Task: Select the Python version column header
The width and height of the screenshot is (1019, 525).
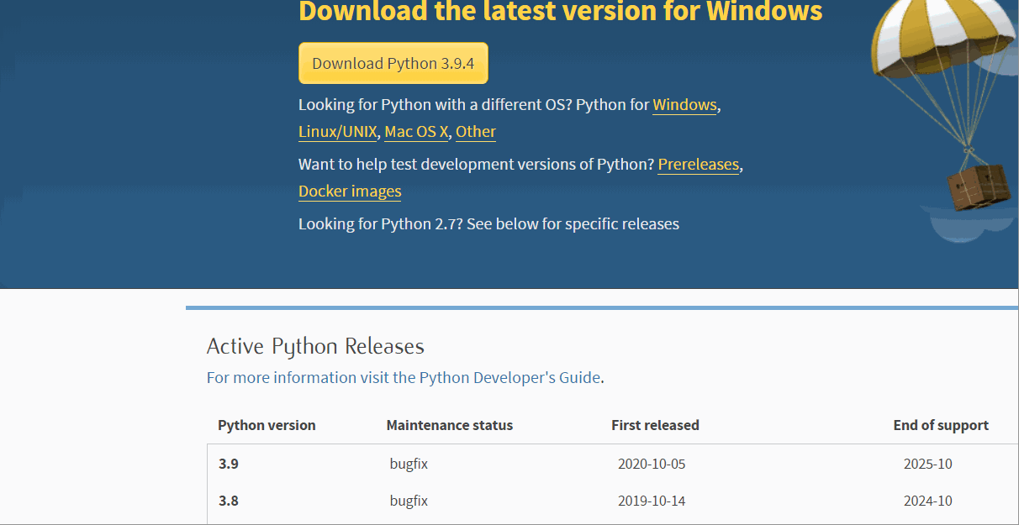Action: (x=267, y=425)
